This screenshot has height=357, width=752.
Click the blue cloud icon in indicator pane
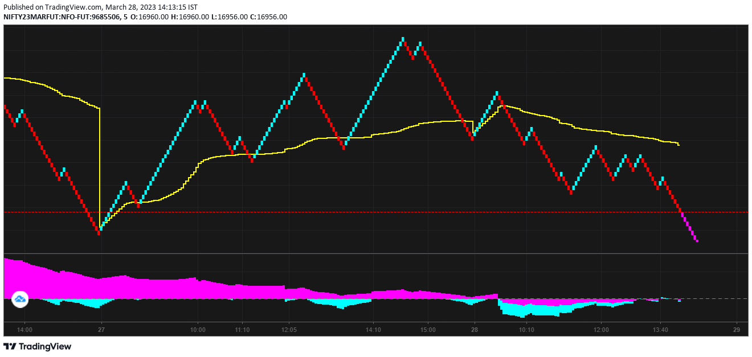[x=20, y=299]
